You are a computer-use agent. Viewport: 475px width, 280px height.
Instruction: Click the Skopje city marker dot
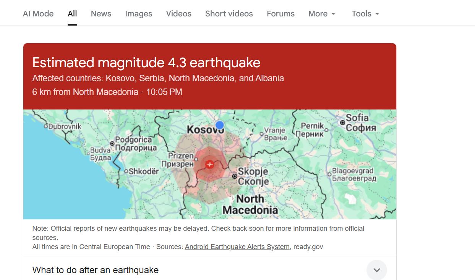(x=235, y=176)
